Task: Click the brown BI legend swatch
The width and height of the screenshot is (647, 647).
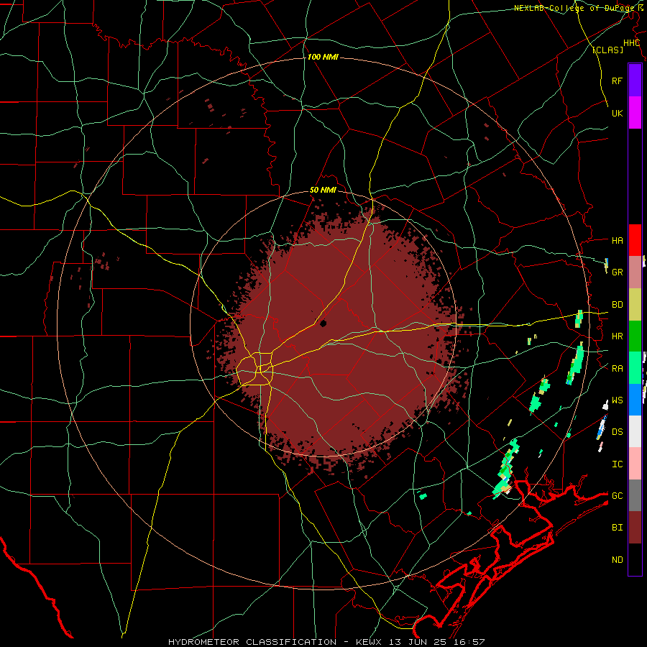Action: (635, 528)
